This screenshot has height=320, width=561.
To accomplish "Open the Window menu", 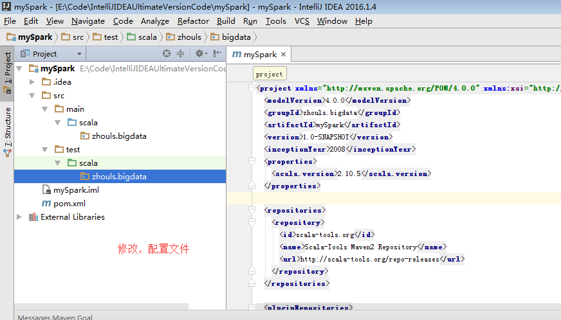I will point(332,21).
